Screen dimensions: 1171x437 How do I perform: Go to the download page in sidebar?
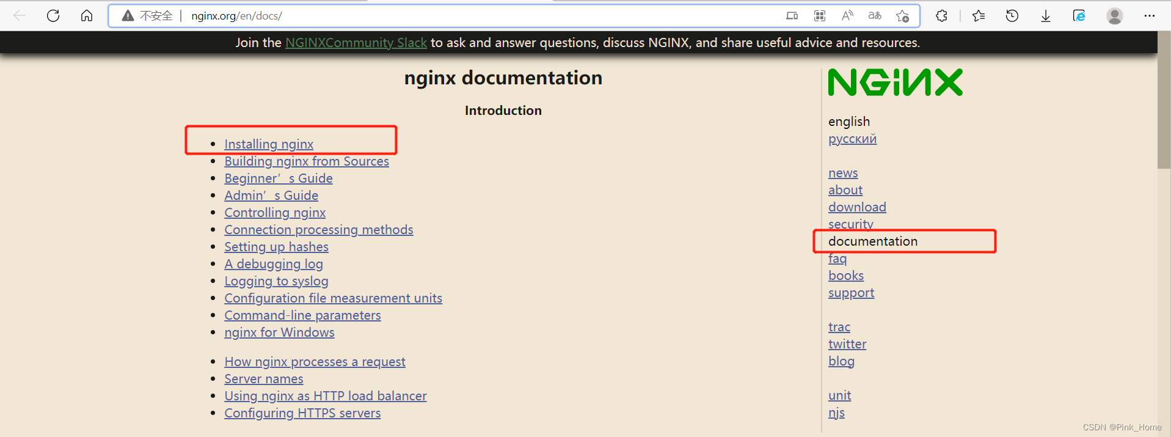[857, 207]
